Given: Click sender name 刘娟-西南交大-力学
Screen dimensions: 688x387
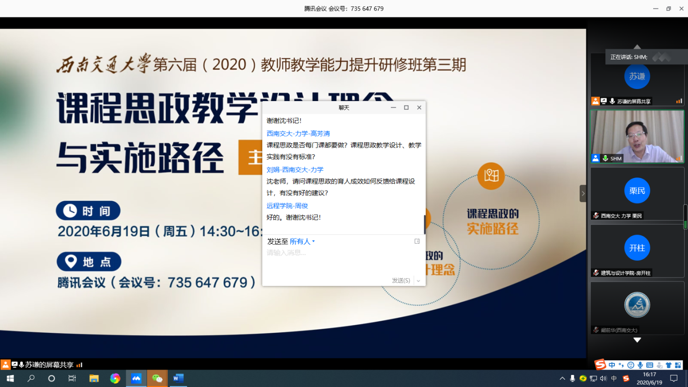Looking at the screenshot, I should tap(295, 170).
